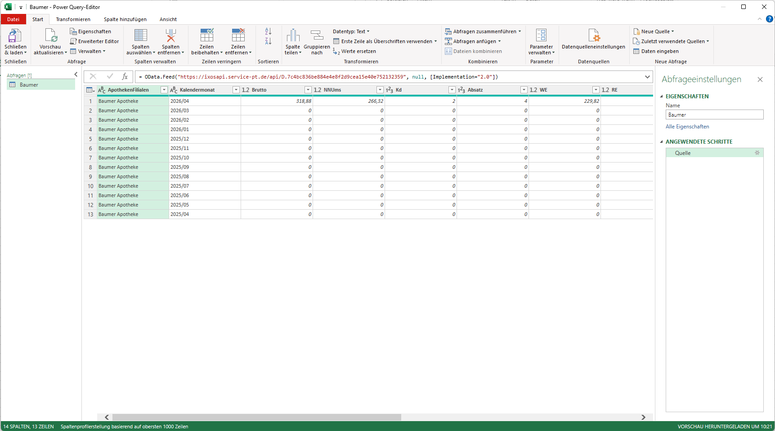Collapse the EIGENSCHAFTEN section
The width and height of the screenshot is (775, 431).
(662, 97)
